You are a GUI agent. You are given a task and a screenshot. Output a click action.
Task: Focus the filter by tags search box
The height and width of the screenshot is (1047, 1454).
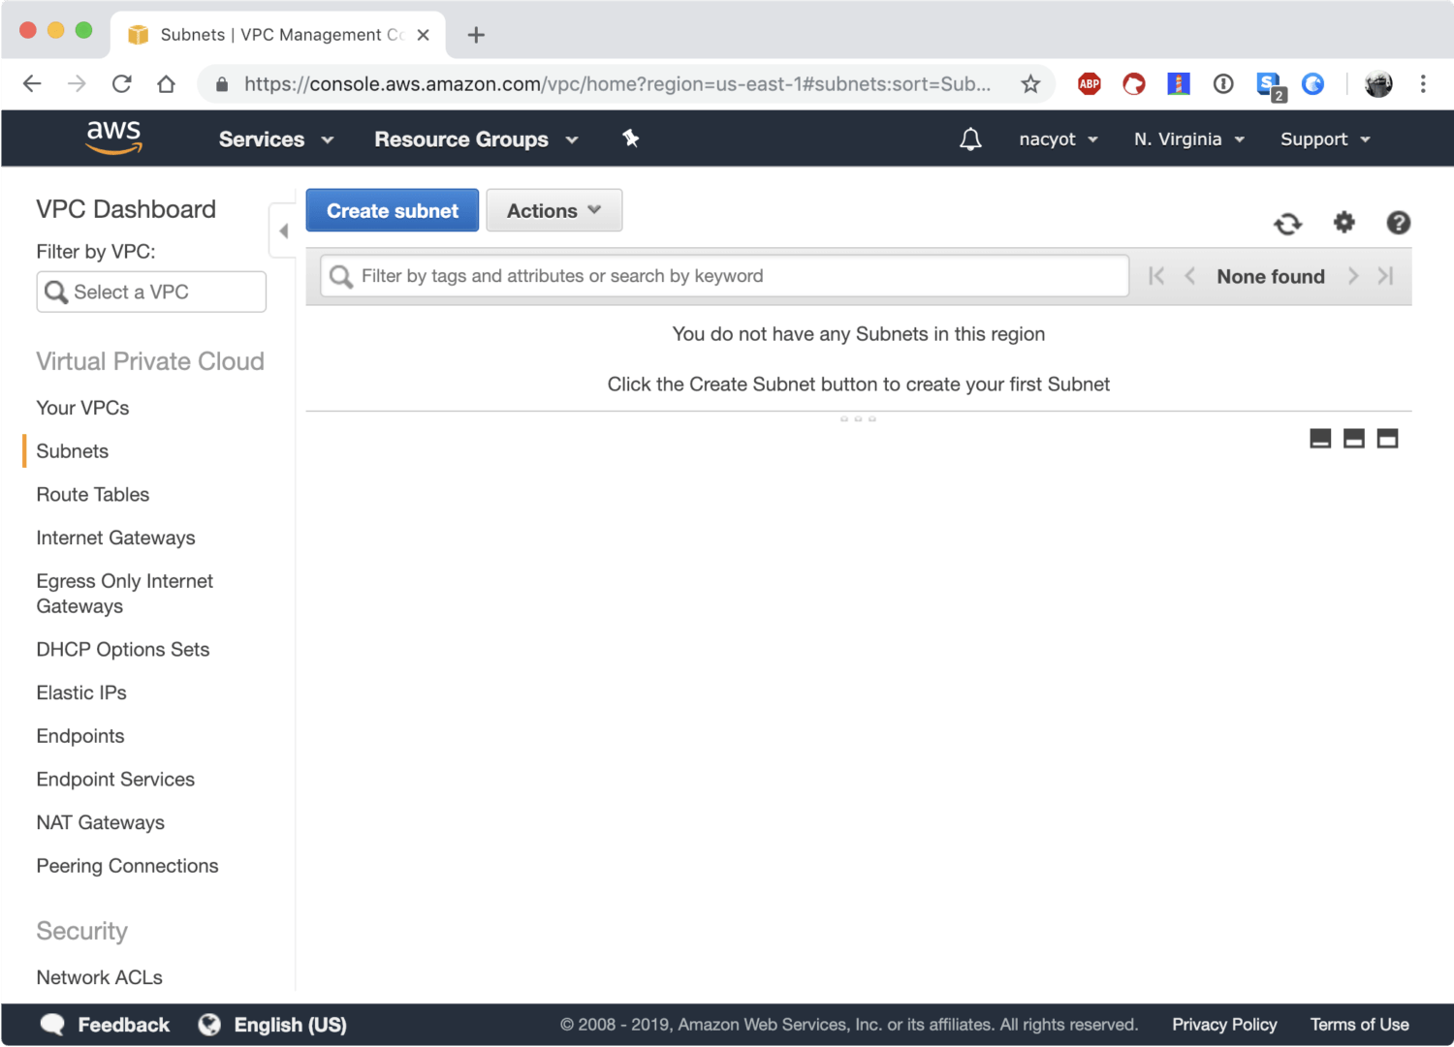click(725, 276)
